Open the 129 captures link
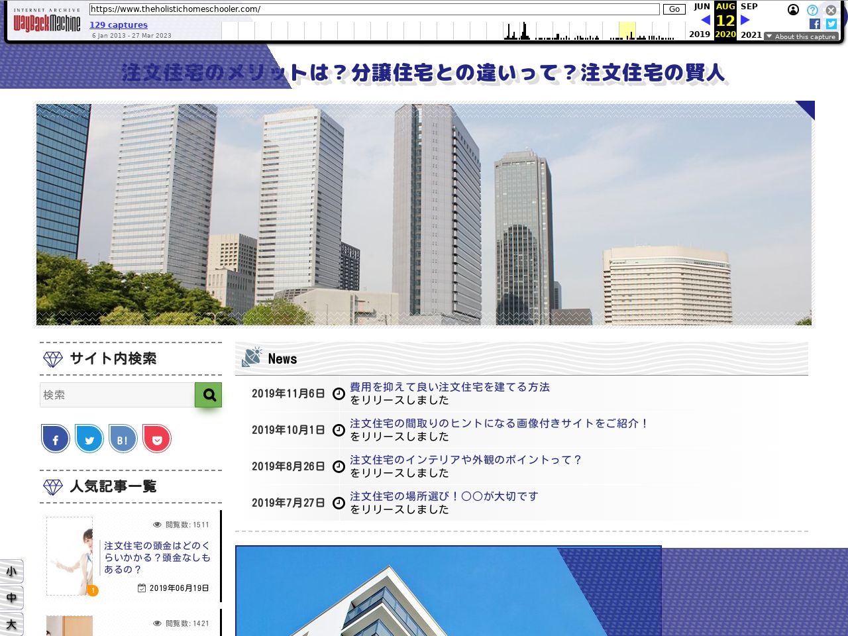848x636 pixels. tap(119, 25)
